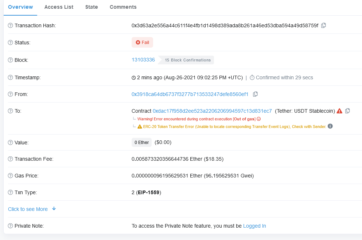The width and height of the screenshot is (362, 240).
Task: Click the help icon next to Private Note
Action: point(10,226)
